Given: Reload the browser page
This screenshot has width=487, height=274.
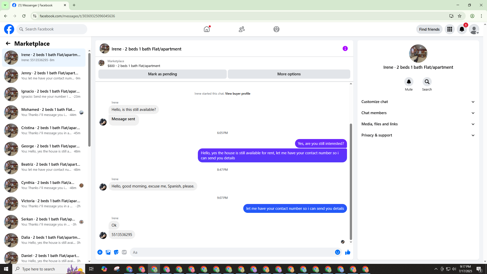Looking at the screenshot, I should (x=24, y=16).
